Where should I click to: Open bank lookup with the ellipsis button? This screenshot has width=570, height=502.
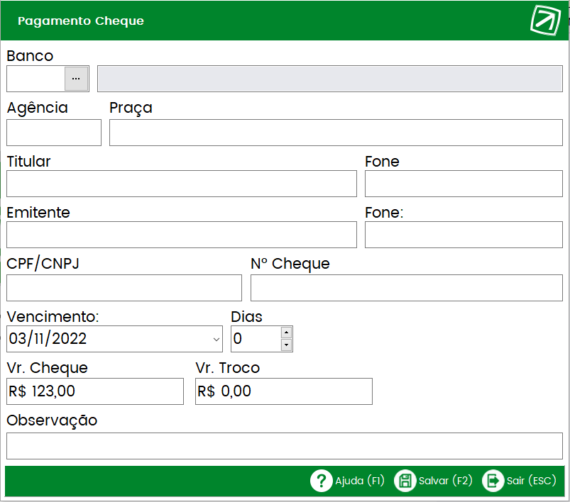(x=76, y=79)
